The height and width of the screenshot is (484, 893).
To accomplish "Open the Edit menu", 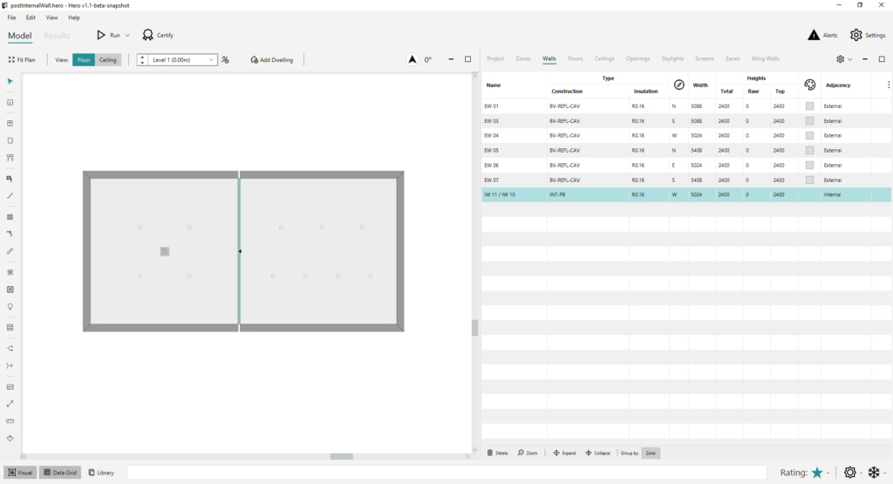I will click(31, 17).
